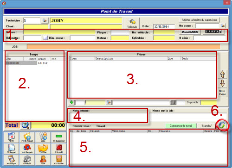Click the Dim. pneus input field

83,38
